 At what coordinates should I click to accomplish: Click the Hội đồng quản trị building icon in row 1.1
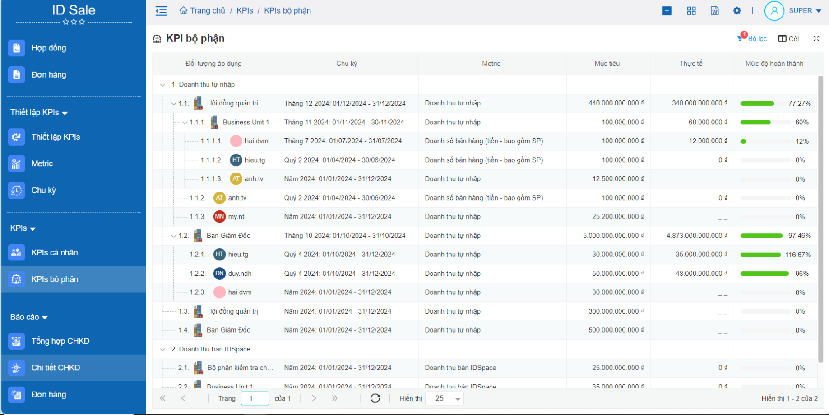(x=198, y=103)
